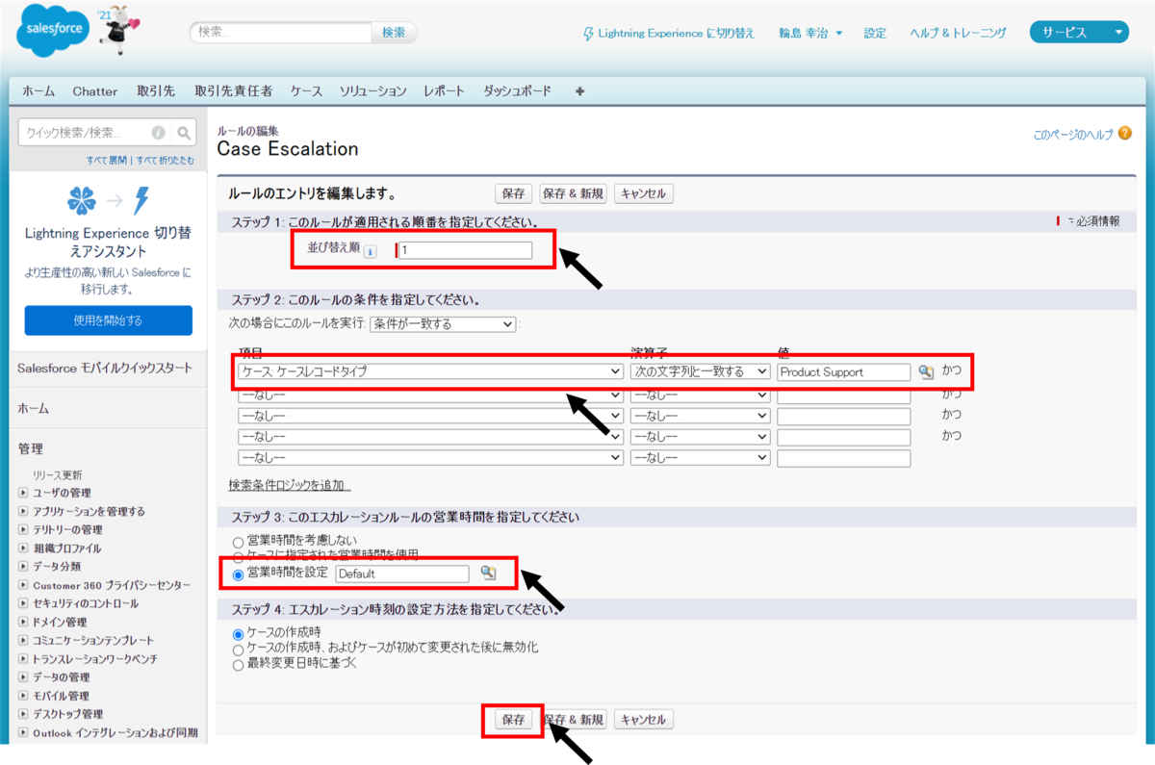Click the plus icon to show all tabs

pyautogui.click(x=579, y=91)
